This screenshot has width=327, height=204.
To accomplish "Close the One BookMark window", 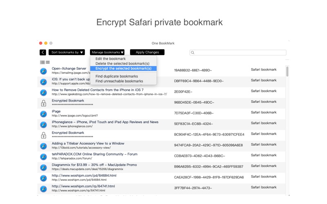I will coord(40,43).
